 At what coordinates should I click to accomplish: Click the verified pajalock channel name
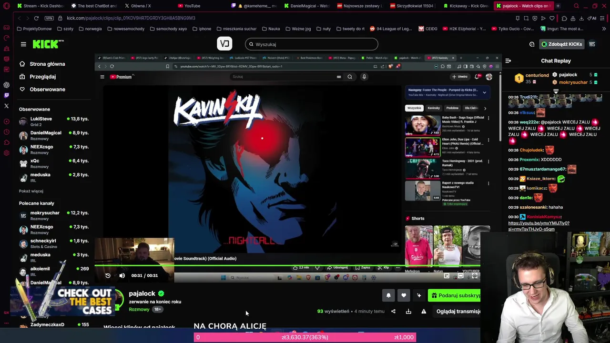pyautogui.click(x=142, y=293)
